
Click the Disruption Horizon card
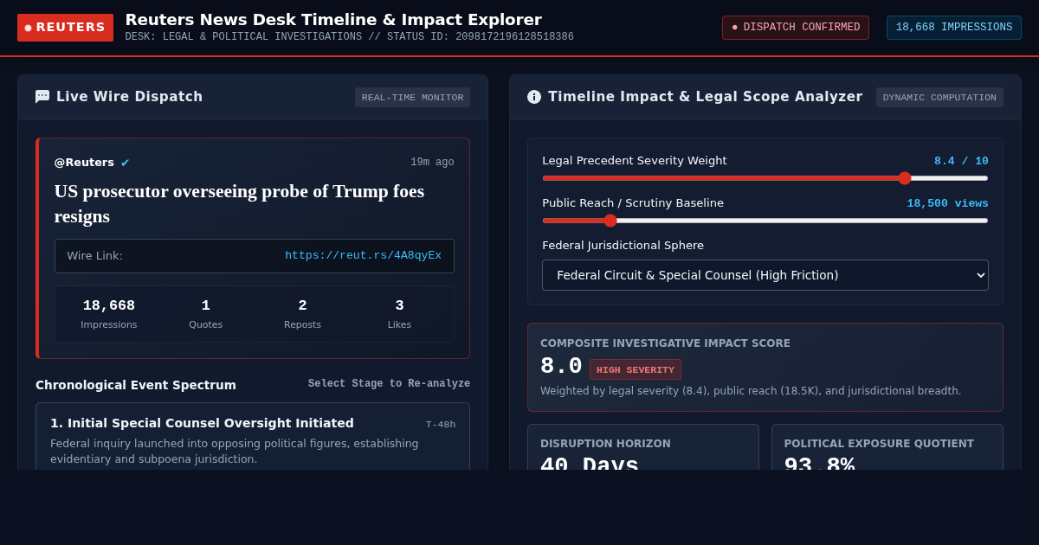point(643,447)
